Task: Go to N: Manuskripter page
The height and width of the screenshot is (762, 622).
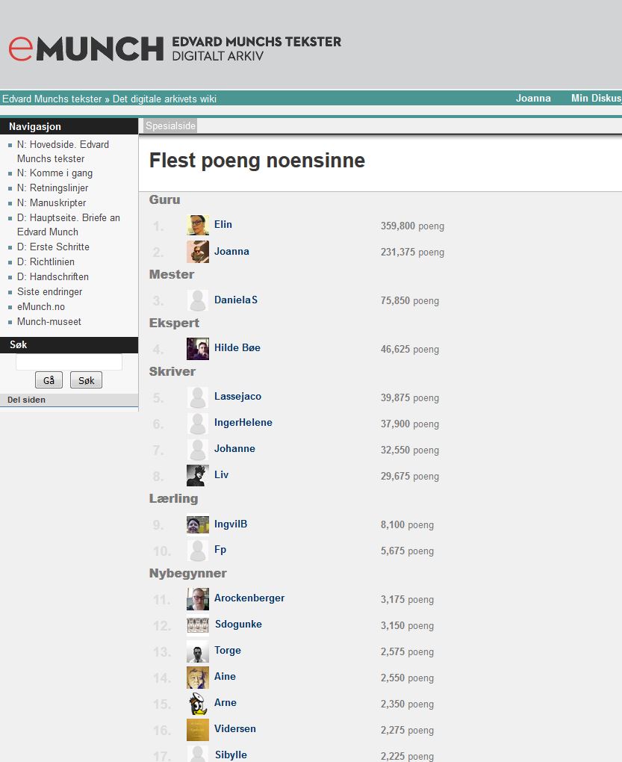Action: tap(52, 203)
